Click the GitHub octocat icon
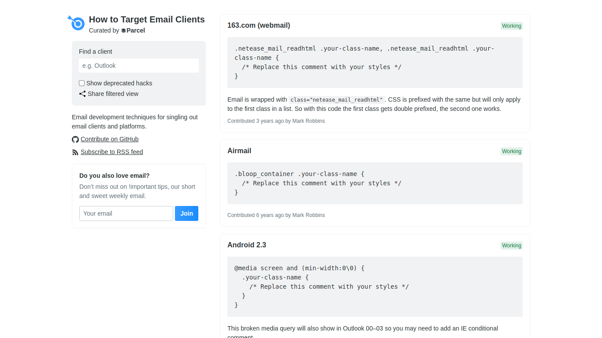The image size is (602, 338). tap(75, 140)
